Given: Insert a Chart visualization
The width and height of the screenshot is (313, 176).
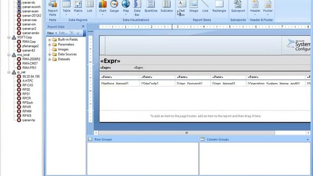Looking at the screenshot, I should [102, 8].
